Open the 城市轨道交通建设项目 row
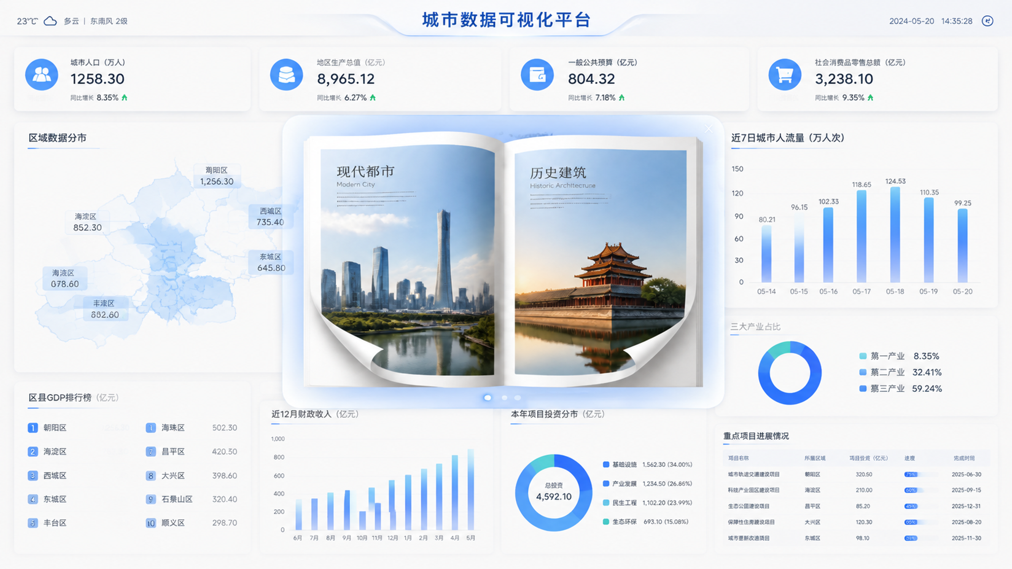This screenshot has height=569, width=1012. [856, 474]
